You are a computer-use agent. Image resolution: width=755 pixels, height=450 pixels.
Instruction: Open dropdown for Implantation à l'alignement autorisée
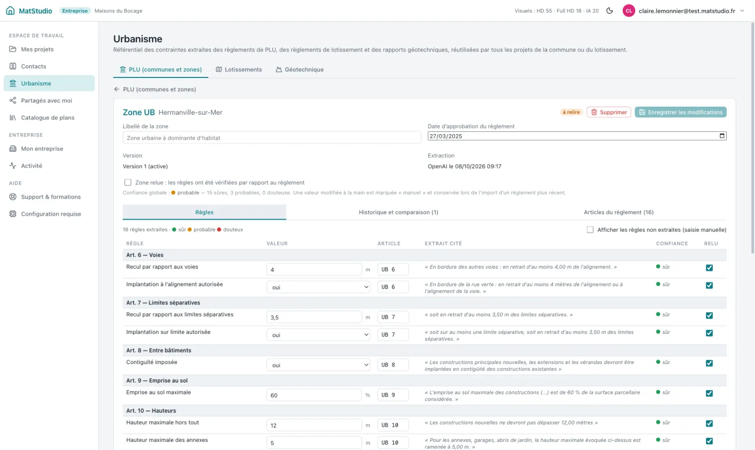[x=319, y=287]
